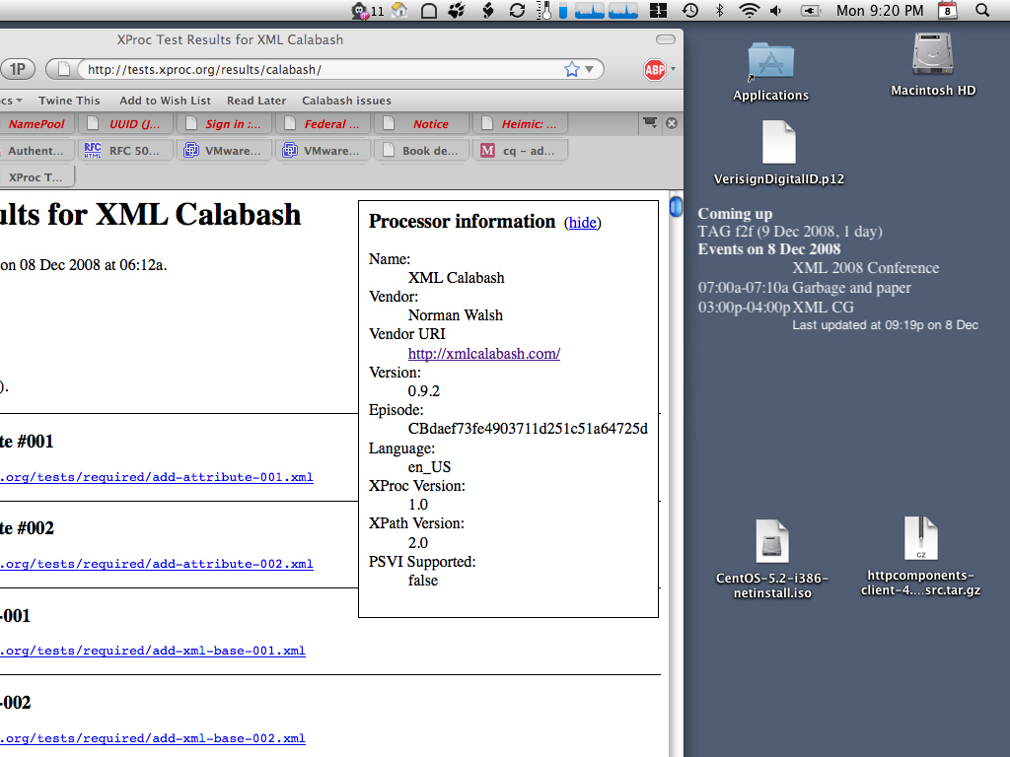1010x757 pixels.
Task: Click the toolbar toggle pill in the title bar
Action: (x=666, y=39)
